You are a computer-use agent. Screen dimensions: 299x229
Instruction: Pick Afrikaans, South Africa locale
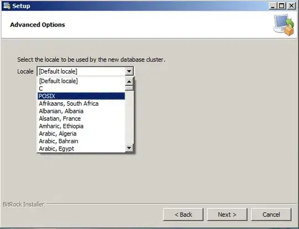click(81, 103)
